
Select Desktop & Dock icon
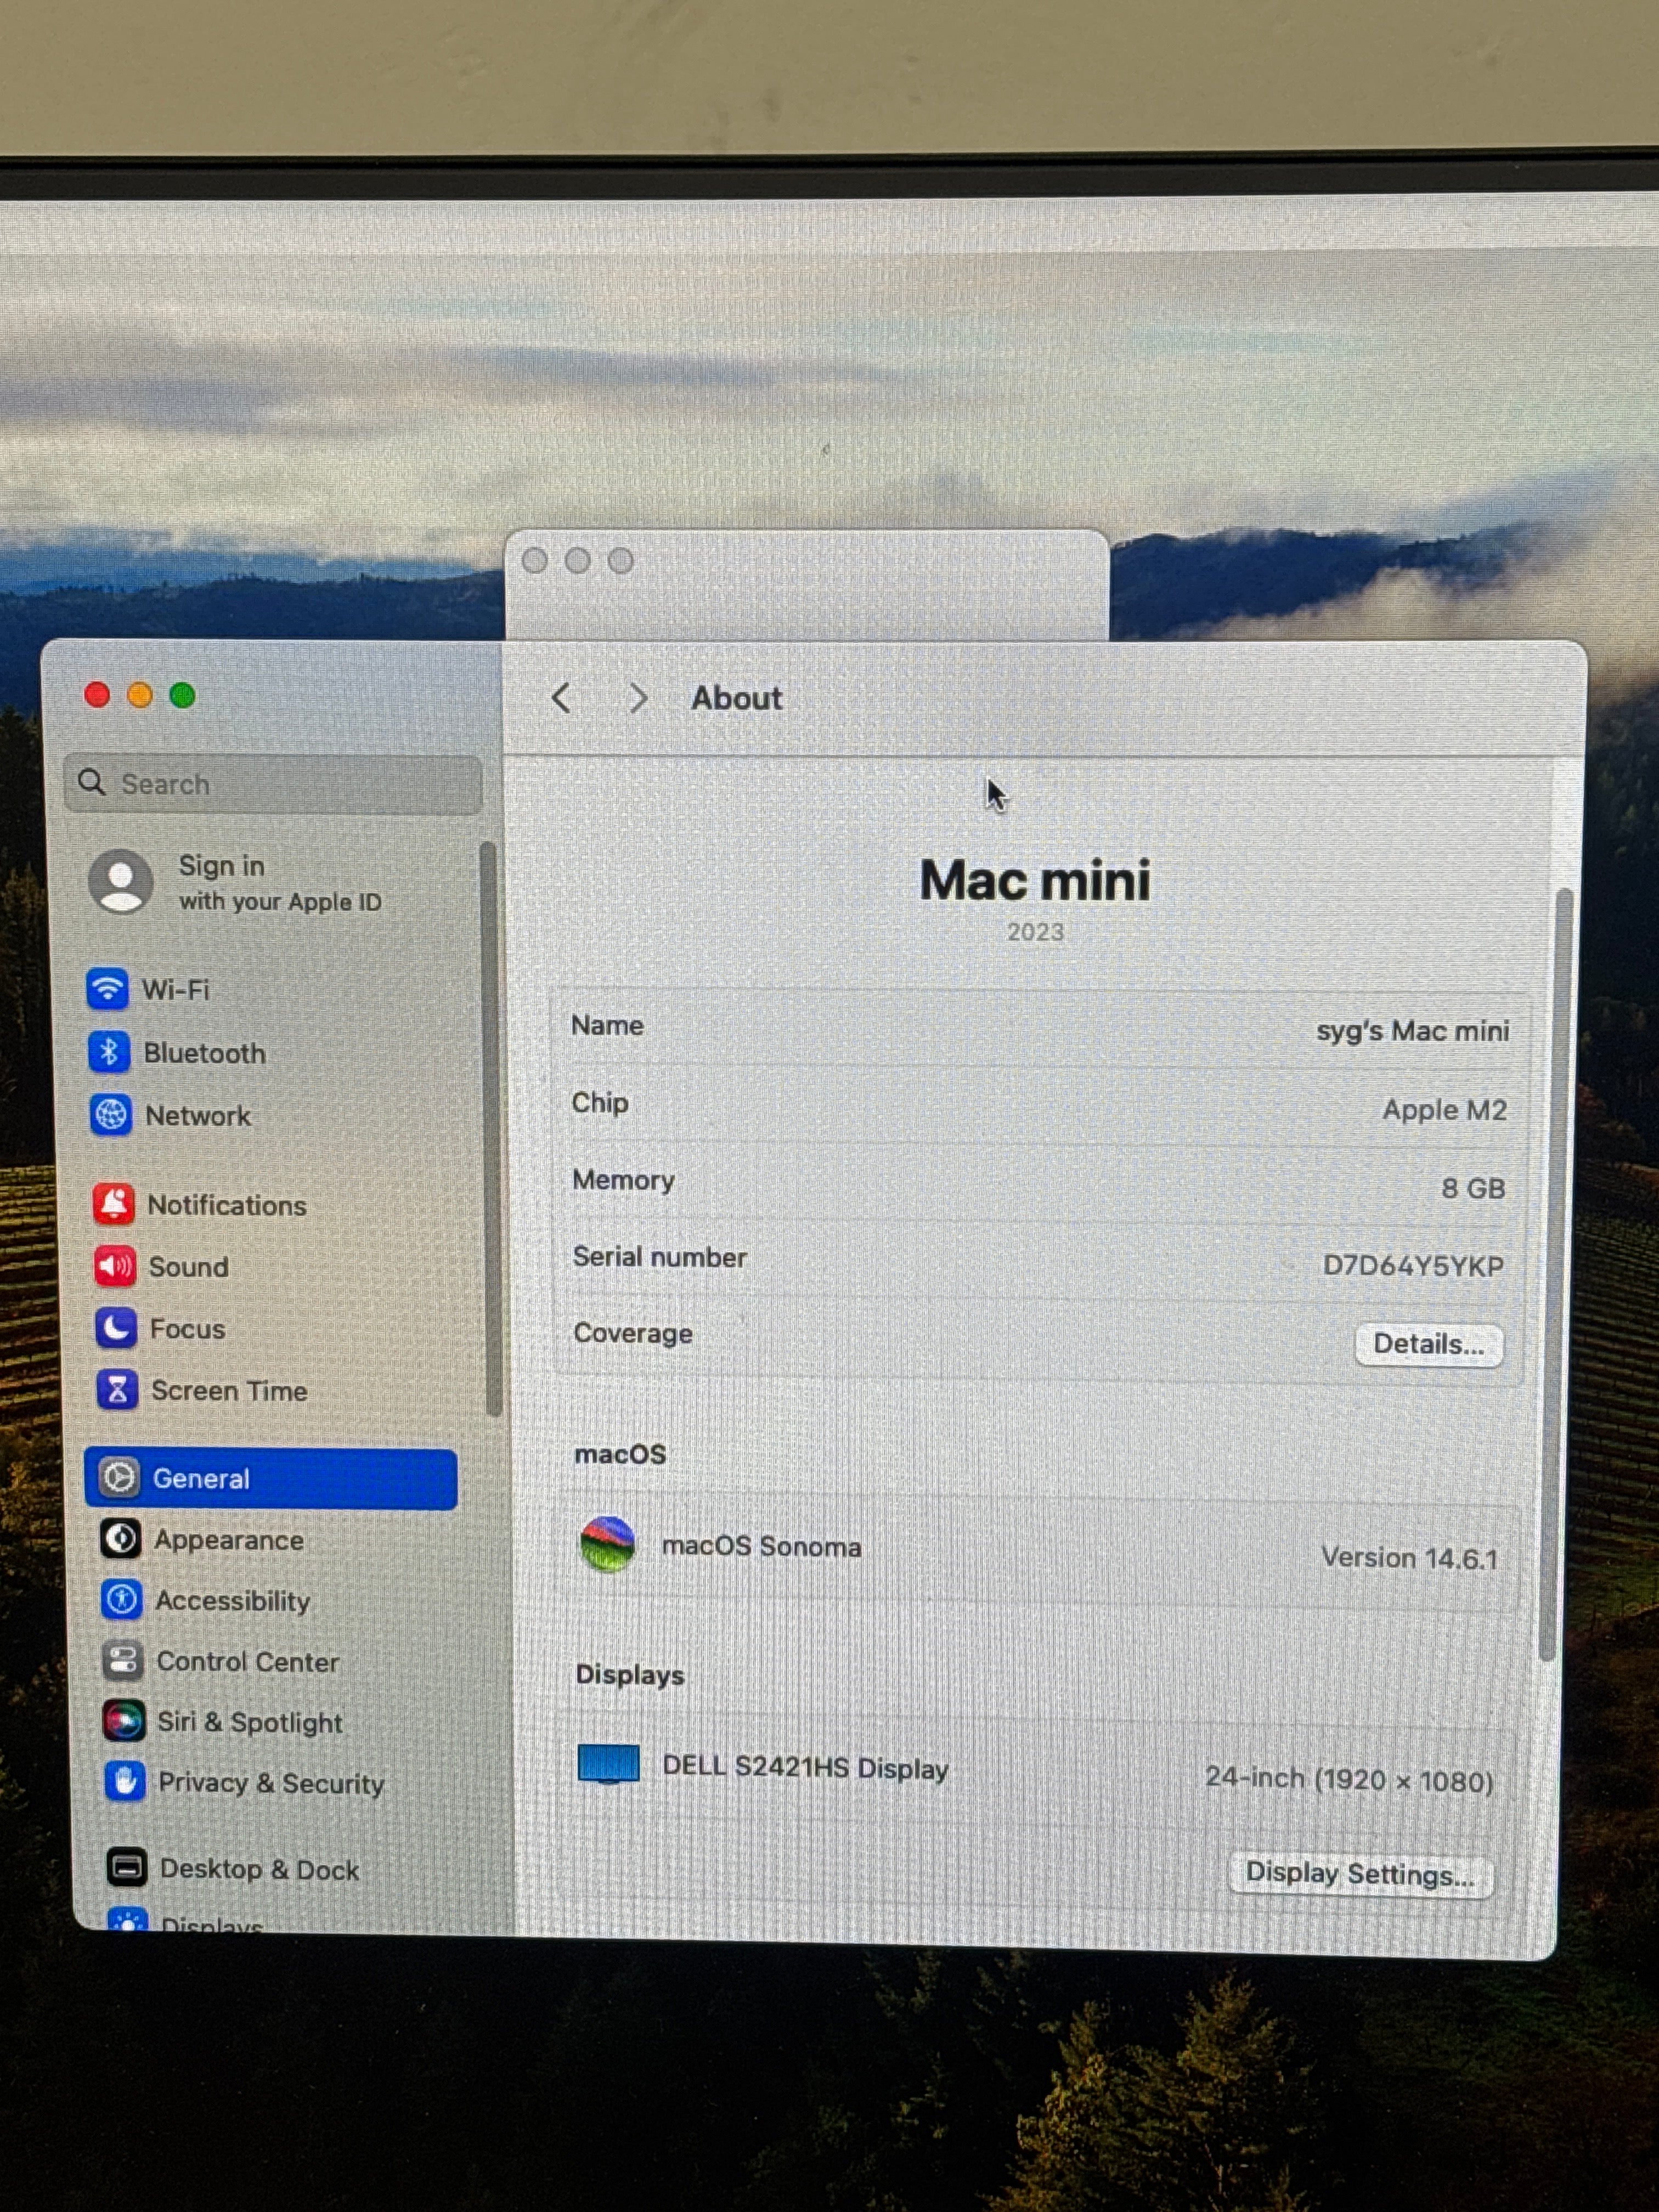(x=127, y=1867)
